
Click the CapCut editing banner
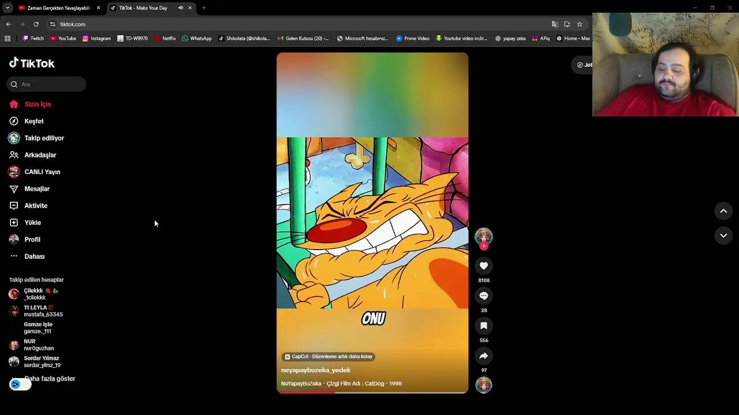click(329, 357)
